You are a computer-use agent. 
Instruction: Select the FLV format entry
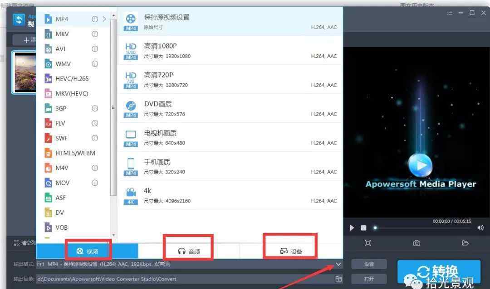pyautogui.click(x=73, y=123)
